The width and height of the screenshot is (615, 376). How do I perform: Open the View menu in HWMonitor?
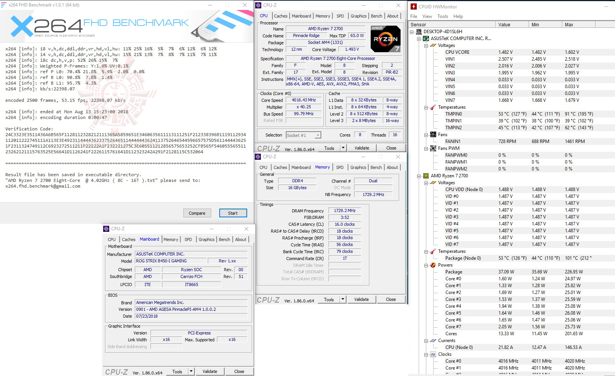click(x=427, y=16)
